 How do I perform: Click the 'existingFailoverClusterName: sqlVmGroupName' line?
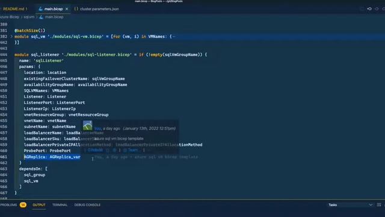(x=74, y=79)
